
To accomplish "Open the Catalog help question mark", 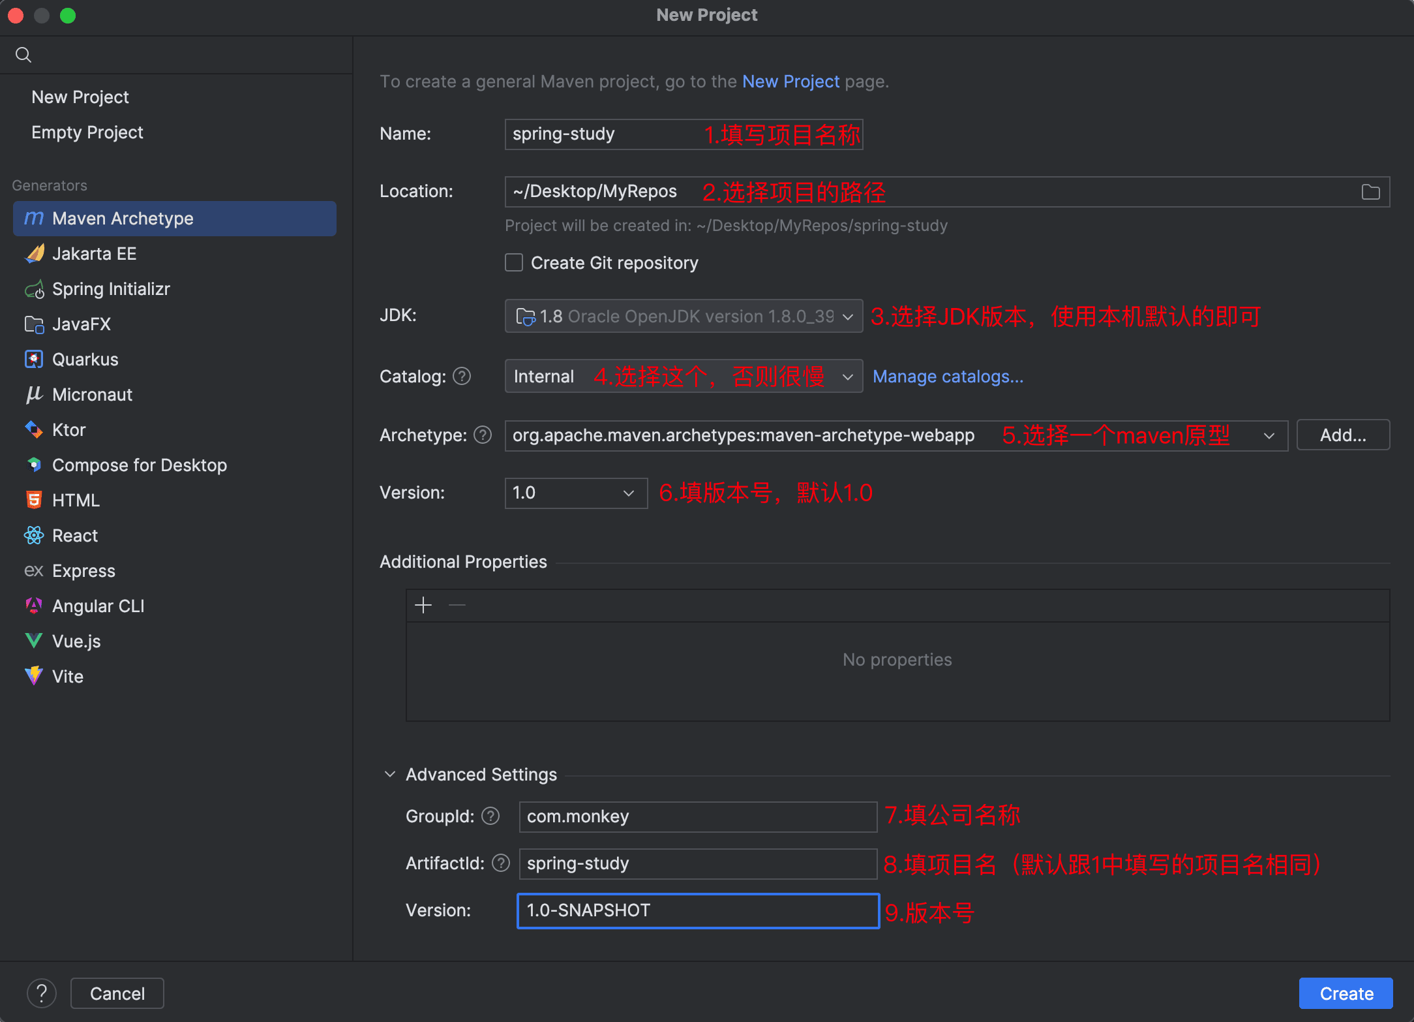I will [x=462, y=377].
